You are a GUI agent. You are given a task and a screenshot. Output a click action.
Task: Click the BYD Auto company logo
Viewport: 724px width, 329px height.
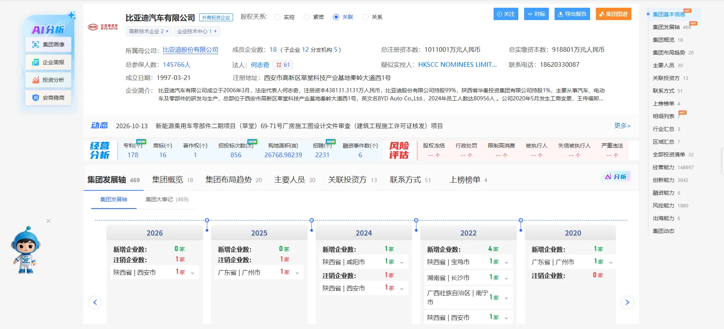(103, 27)
